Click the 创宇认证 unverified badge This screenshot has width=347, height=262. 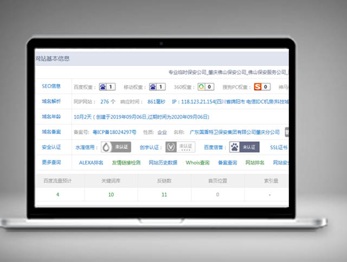(179, 147)
